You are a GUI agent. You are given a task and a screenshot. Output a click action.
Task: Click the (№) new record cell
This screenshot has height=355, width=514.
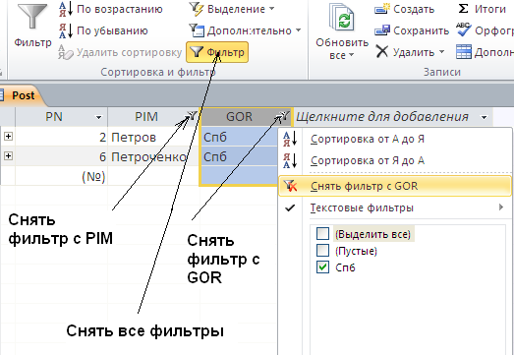[61, 176]
